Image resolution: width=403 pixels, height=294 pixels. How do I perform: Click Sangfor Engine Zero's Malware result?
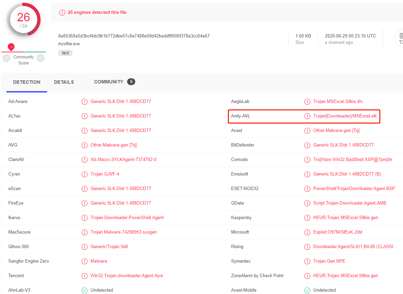pyautogui.click(x=99, y=261)
